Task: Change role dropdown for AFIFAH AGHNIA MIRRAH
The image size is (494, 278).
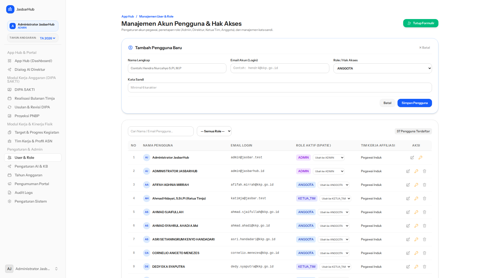Action: 333,185
